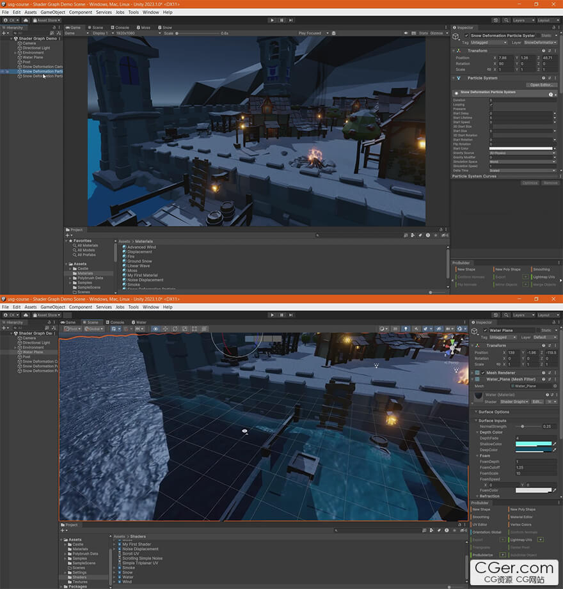Click the orientation gizmo in the lower Scene view
The image size is (563, 589).
pyautogui.click(x=452, y=347)
